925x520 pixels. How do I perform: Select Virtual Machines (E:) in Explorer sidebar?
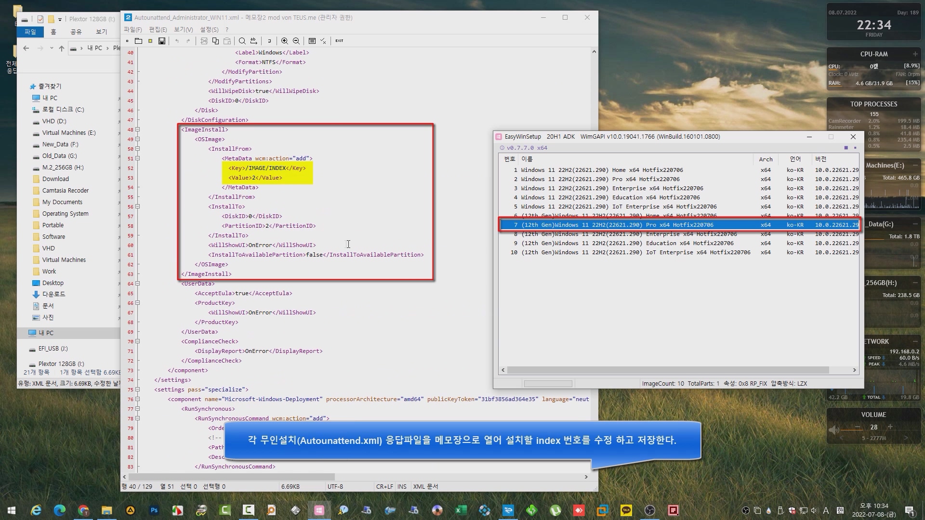(x=69, y=133)
